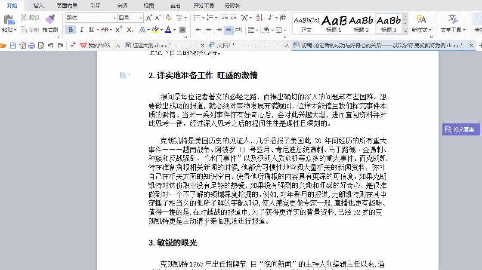Toggle center paragraph alignment
Screen dimensions: 482x270
click(x=209, y=30)
